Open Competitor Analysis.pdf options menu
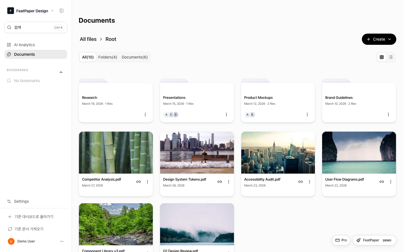 (x=147, y=182)
